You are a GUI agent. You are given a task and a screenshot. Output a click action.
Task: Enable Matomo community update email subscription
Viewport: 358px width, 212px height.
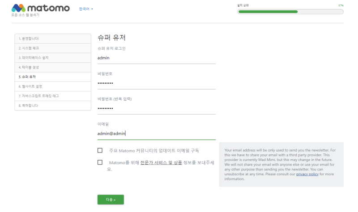(100, 150)
